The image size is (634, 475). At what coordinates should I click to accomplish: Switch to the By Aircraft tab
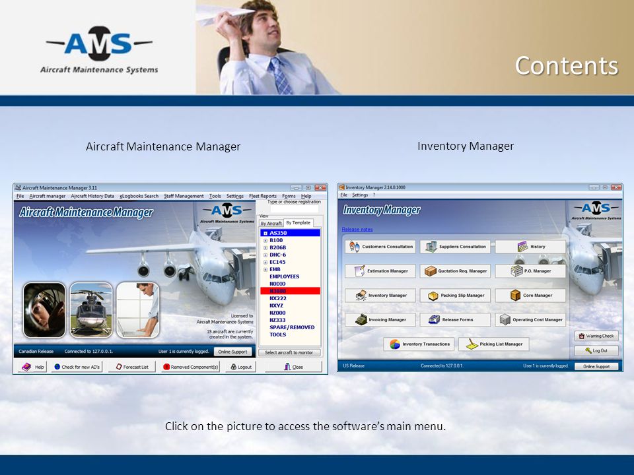tap(271, 224)
